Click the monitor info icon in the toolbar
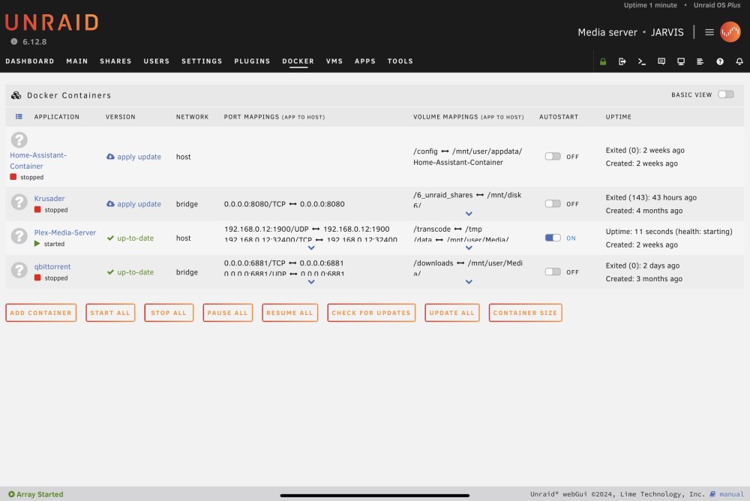Image resolution: width=750 pixels, height=501 pixels. 681,61
